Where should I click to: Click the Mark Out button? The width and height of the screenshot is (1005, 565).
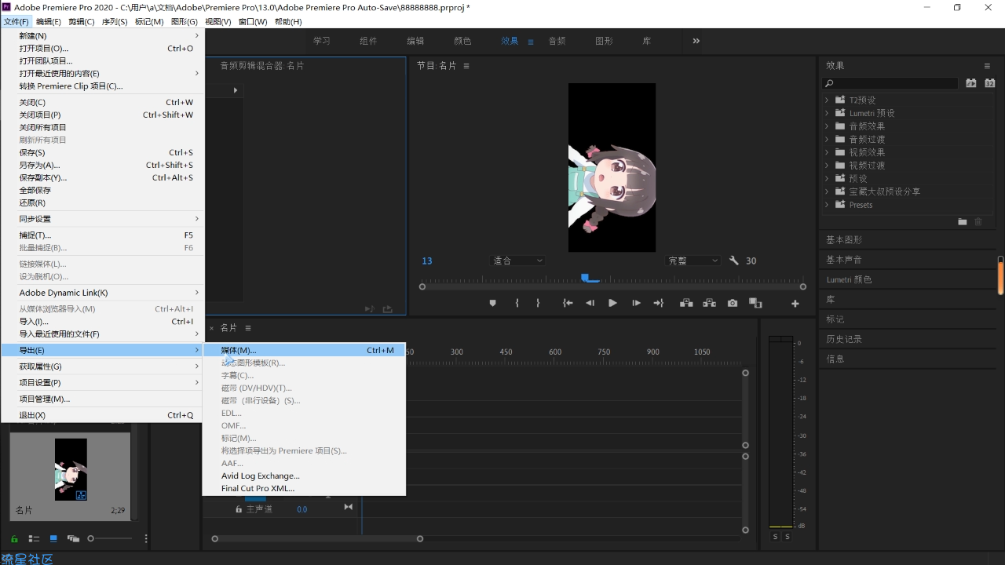click(538, 303)
